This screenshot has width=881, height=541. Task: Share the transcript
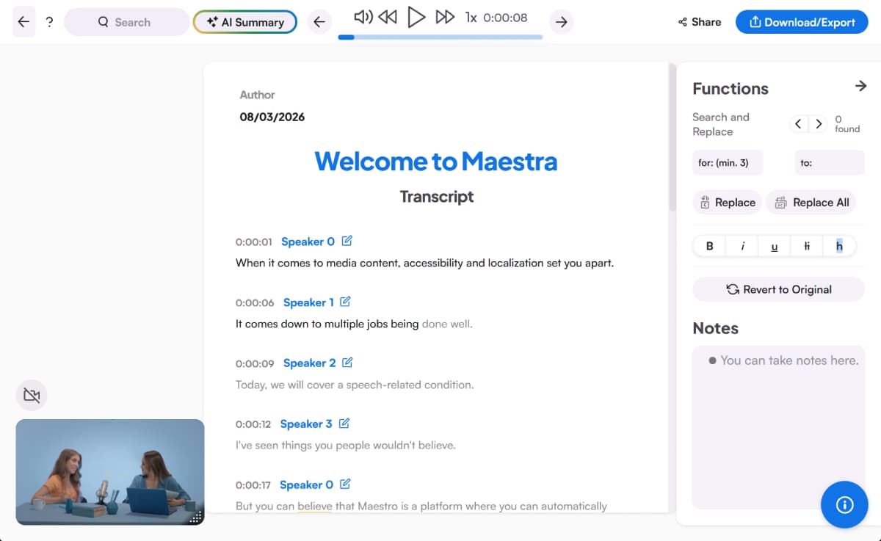700,22
